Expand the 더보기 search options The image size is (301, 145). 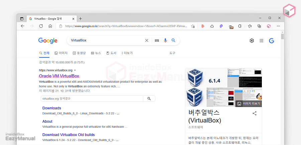127,53
